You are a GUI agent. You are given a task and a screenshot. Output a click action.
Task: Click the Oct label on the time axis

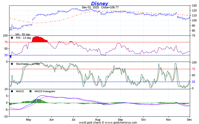click(143, 120)
